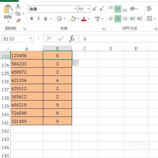The width and height of the screenshot is (158, 158).
Task: Increase font size with large A
Action: pyautogui.click(x=94, y=9)
